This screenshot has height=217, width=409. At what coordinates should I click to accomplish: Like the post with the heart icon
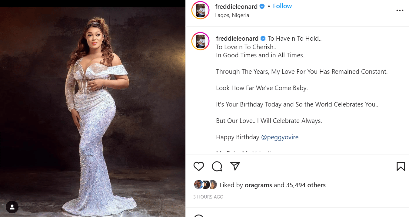[x=199, y=166]
